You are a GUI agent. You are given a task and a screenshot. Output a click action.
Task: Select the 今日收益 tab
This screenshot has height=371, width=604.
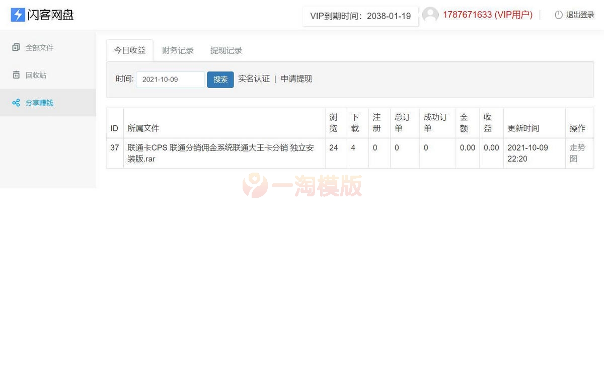[129, 50]
